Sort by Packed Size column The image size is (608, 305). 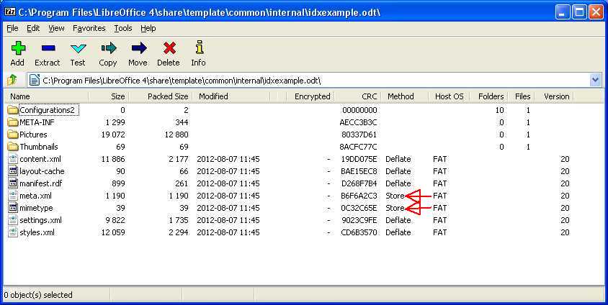167,96
